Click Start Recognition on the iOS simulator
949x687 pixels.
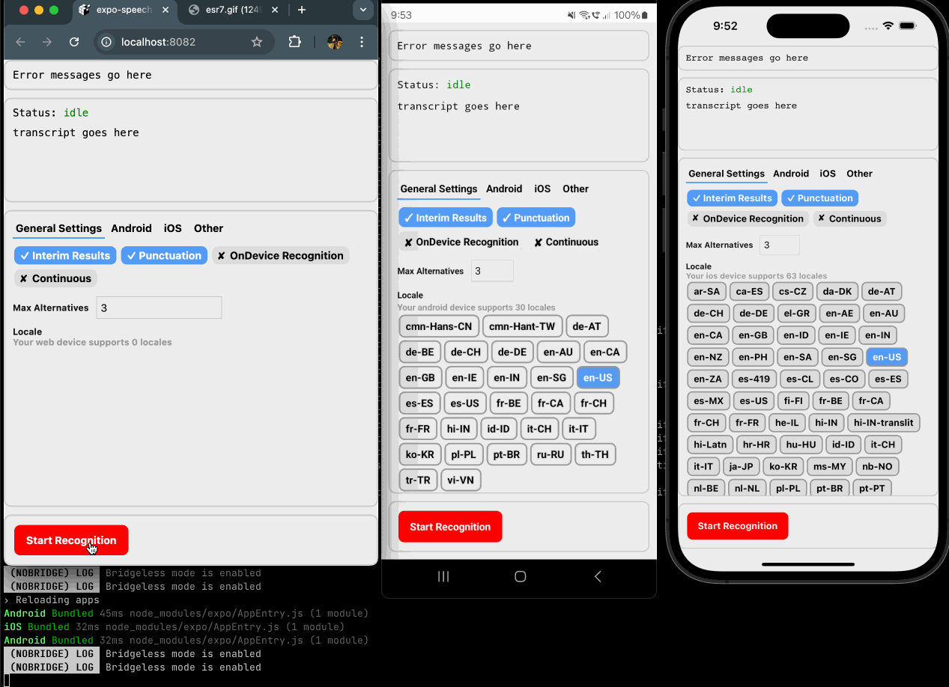click(737, 525)
